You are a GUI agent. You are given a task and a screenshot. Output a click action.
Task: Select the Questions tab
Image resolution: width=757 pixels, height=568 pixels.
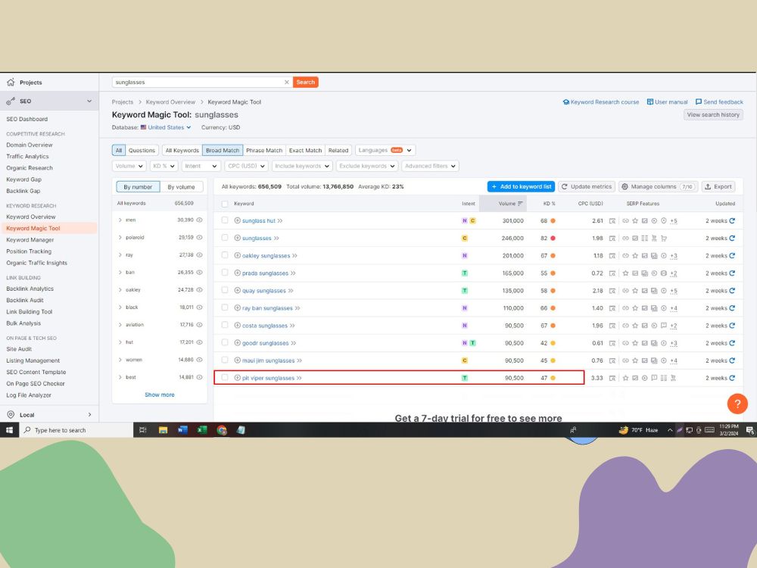coord(142,150)
